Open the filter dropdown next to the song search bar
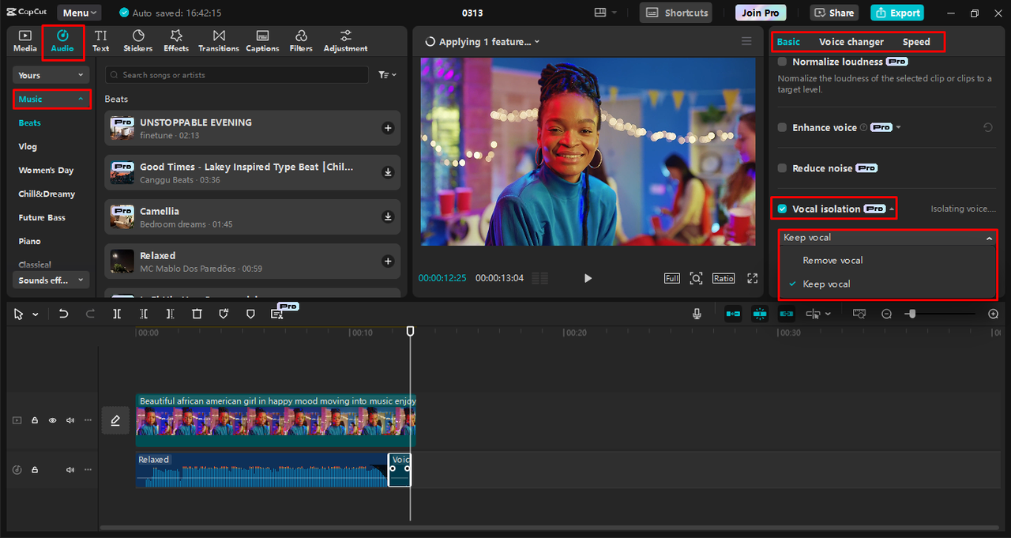 386,74
